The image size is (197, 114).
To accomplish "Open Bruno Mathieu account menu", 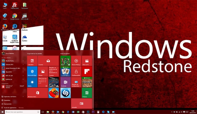I will (x=8, y=53).
